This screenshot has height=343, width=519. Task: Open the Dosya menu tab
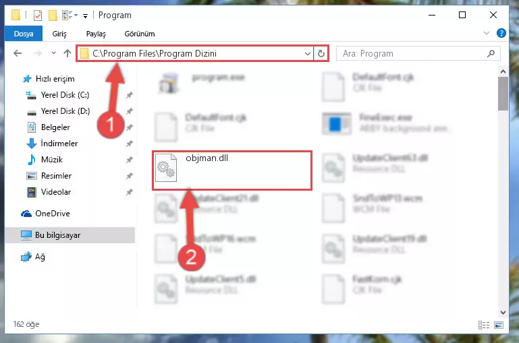pos(24,34)
